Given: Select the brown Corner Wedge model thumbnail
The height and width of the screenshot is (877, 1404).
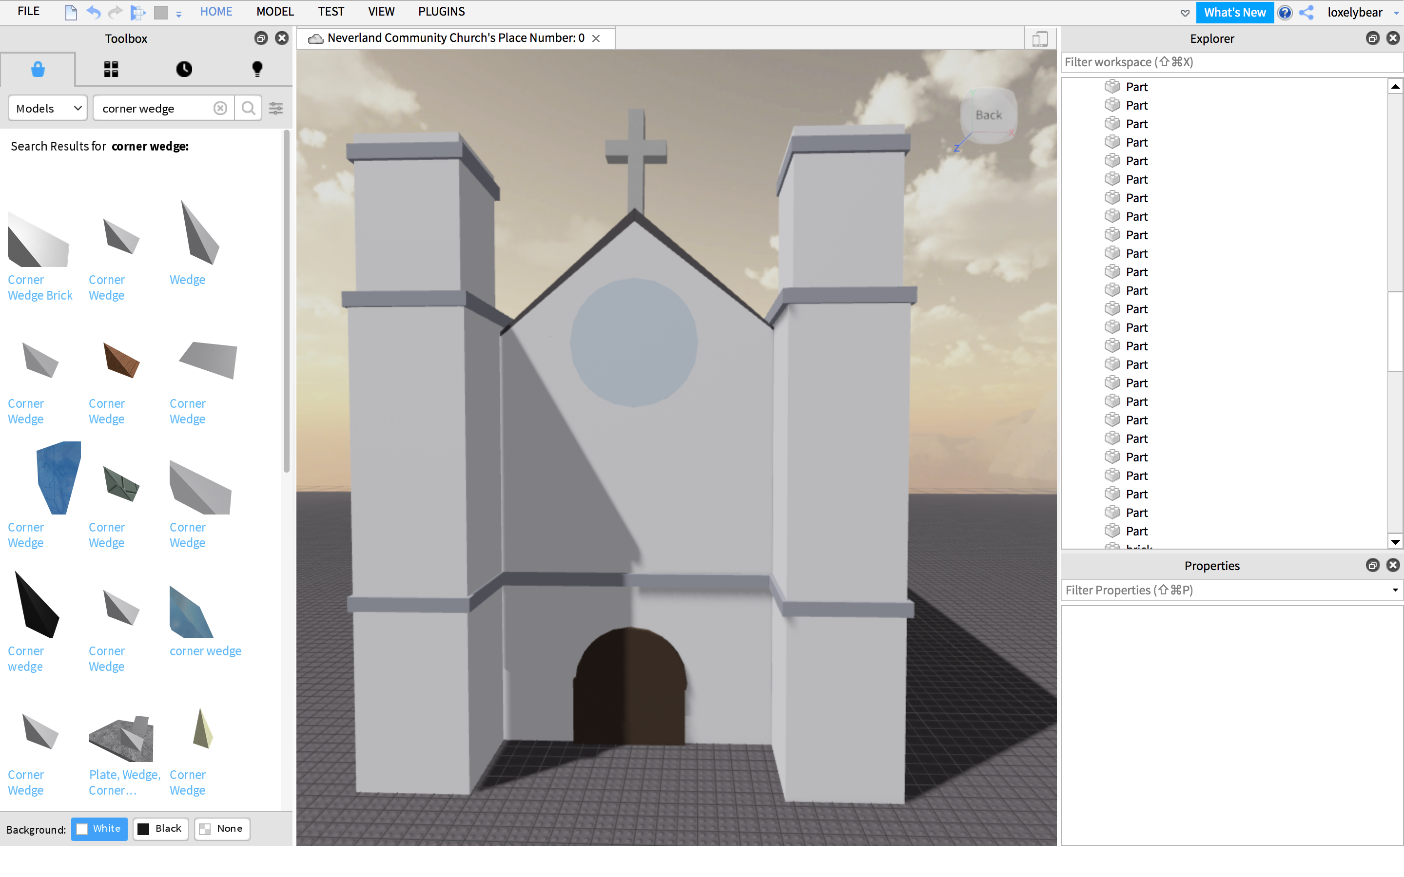Looking at the screenshot, I should point(121,361).
